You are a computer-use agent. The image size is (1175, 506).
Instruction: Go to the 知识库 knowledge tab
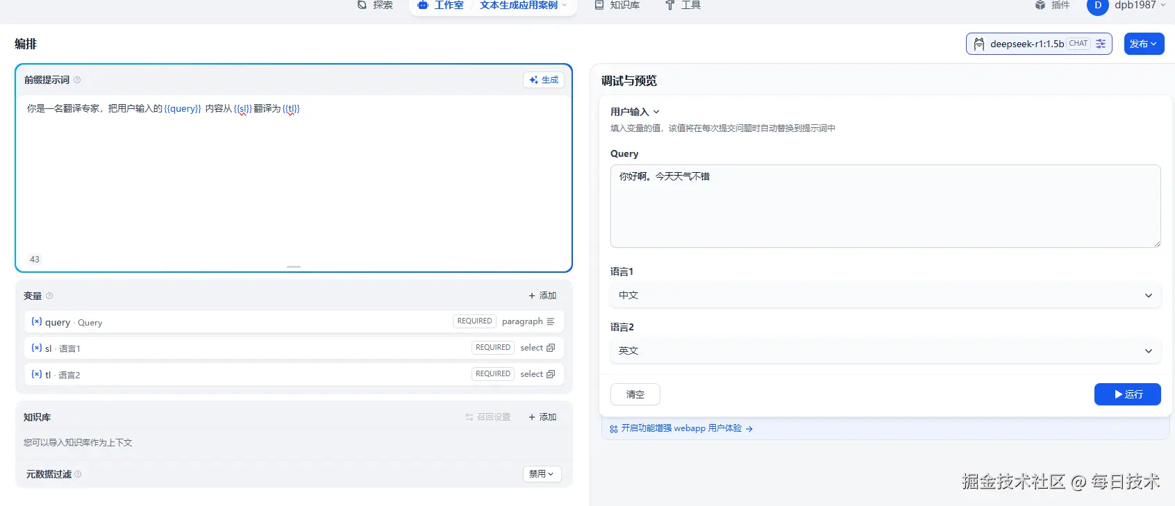pos(617,5)
